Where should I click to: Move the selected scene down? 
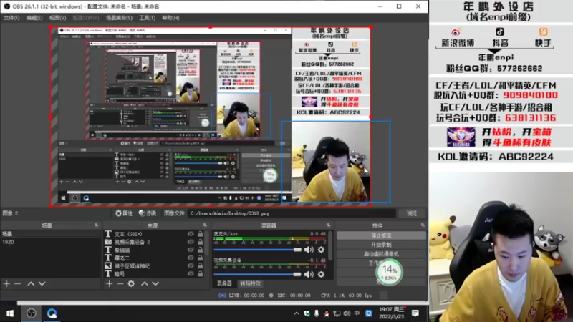[42, 283]
